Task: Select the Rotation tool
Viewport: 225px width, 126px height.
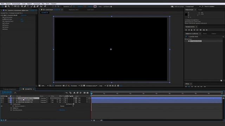Action: [12, 6]
